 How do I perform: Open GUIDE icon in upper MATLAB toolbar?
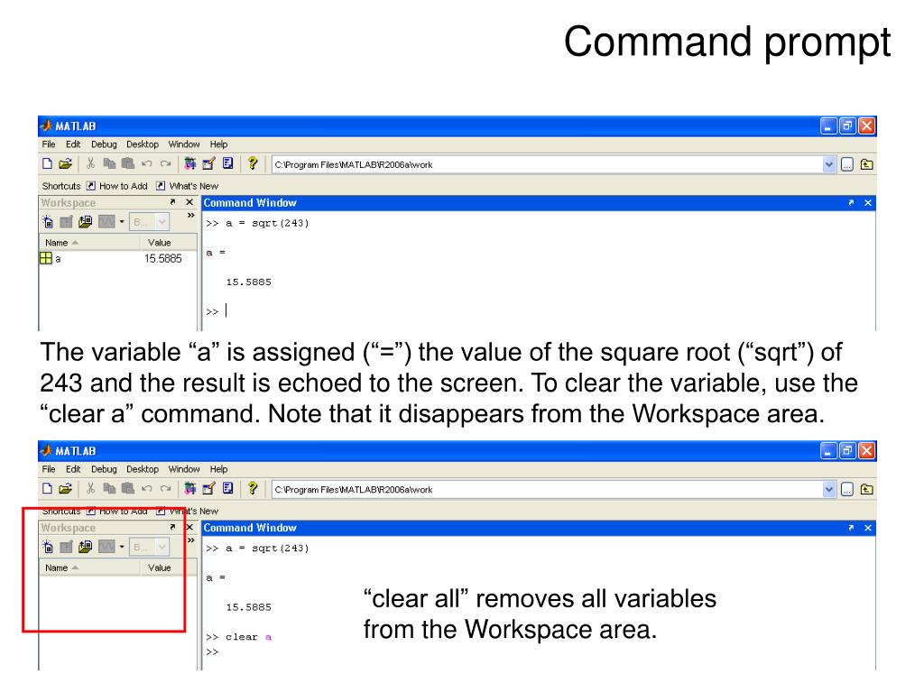click(208, 164)
